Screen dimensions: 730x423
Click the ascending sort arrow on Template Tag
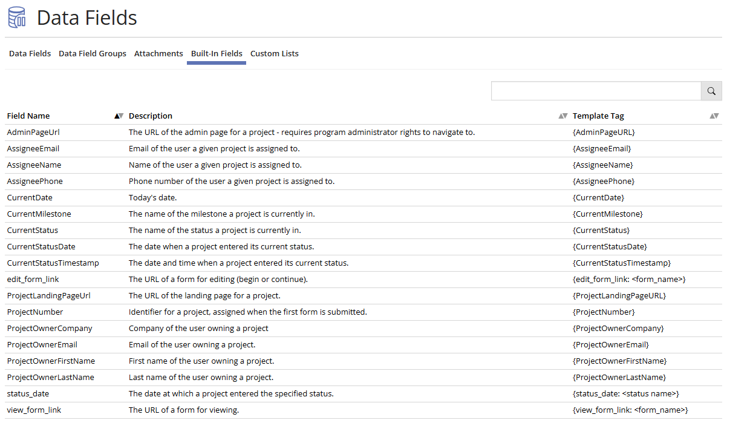pos(712,116)
